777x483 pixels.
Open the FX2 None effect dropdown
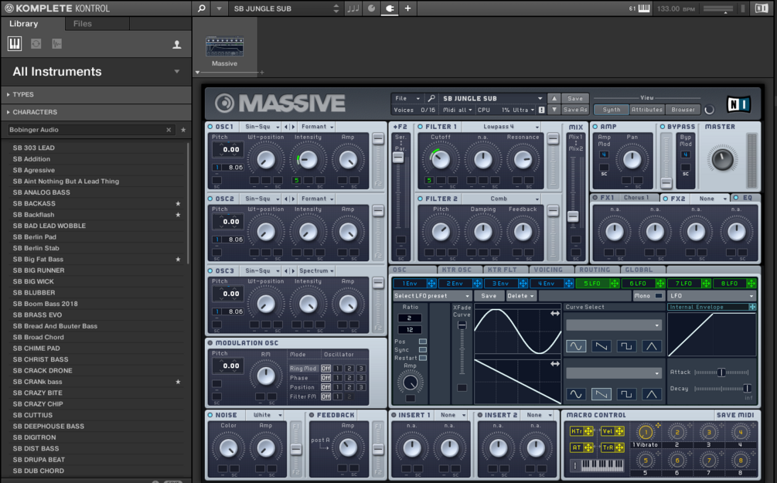tap(711, 199)
